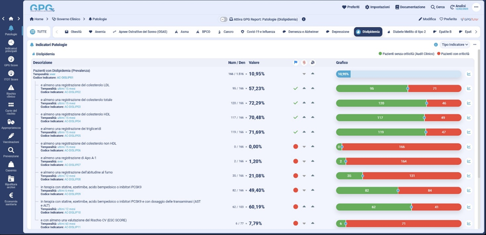
Task: Open GPG Score in the sidebar
Action: click(x=11, y=60)
